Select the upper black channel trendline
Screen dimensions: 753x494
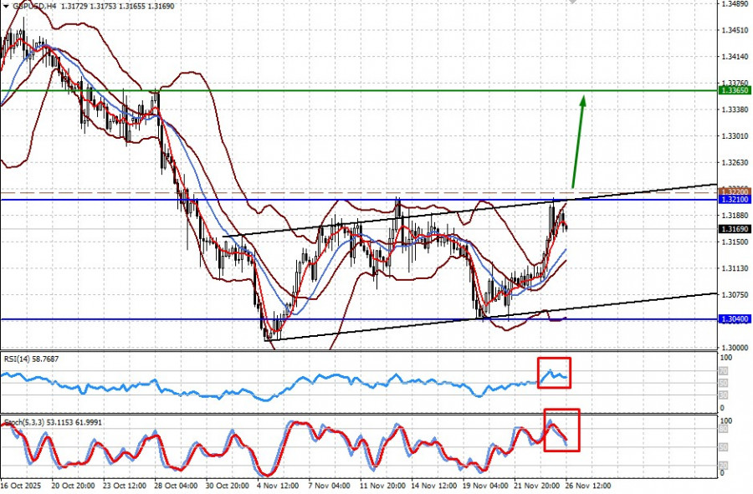pyautogui.click(x=470, y=210)
